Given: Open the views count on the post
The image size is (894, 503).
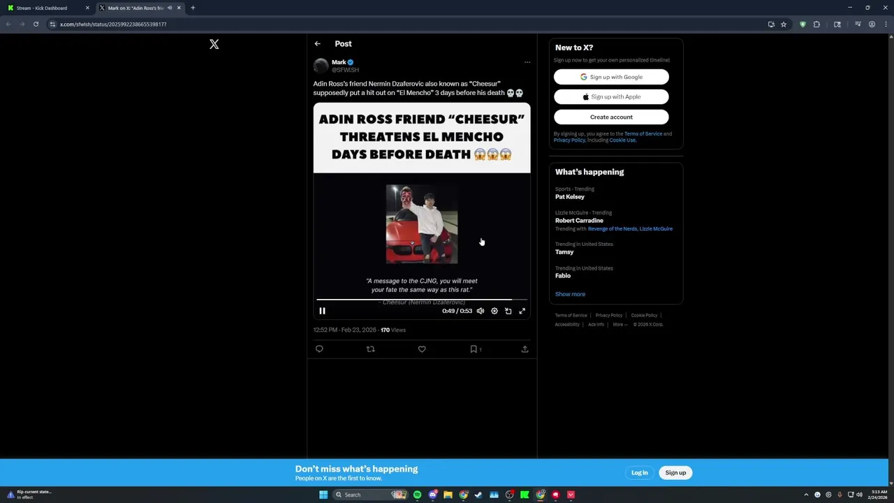Looking at the screenshot, I should coord(393,330).
